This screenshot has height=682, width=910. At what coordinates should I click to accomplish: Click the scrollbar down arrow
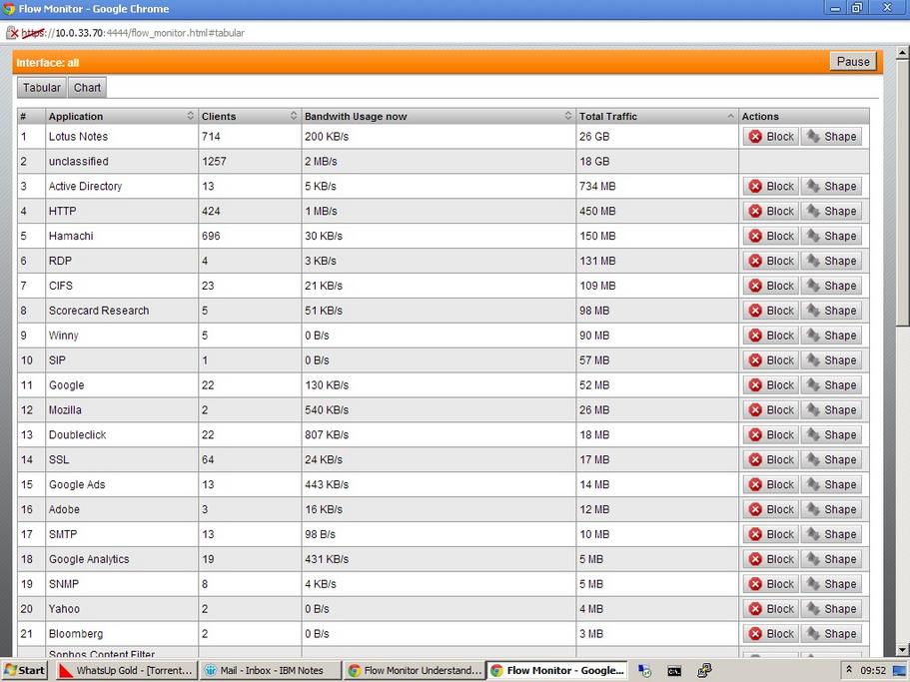[902, 649]
